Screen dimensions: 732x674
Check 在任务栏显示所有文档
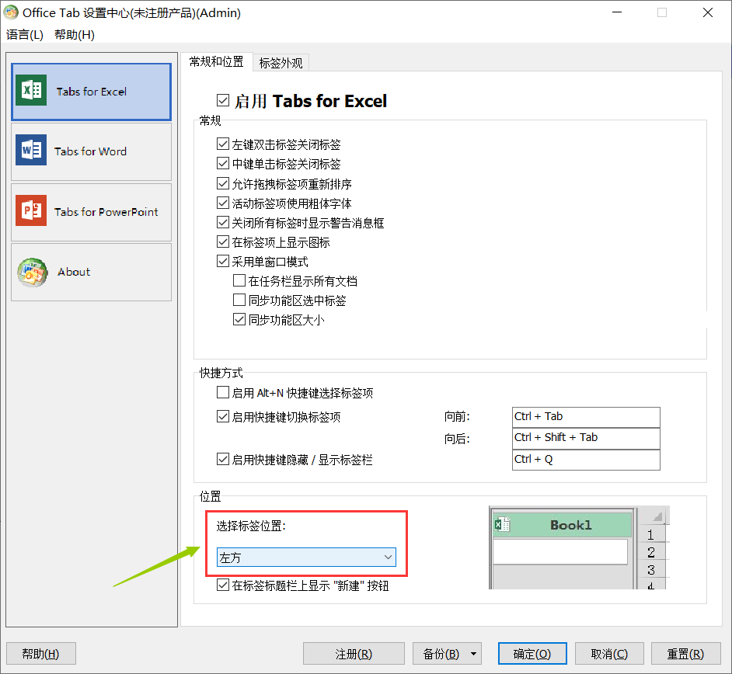pos(239,280)
